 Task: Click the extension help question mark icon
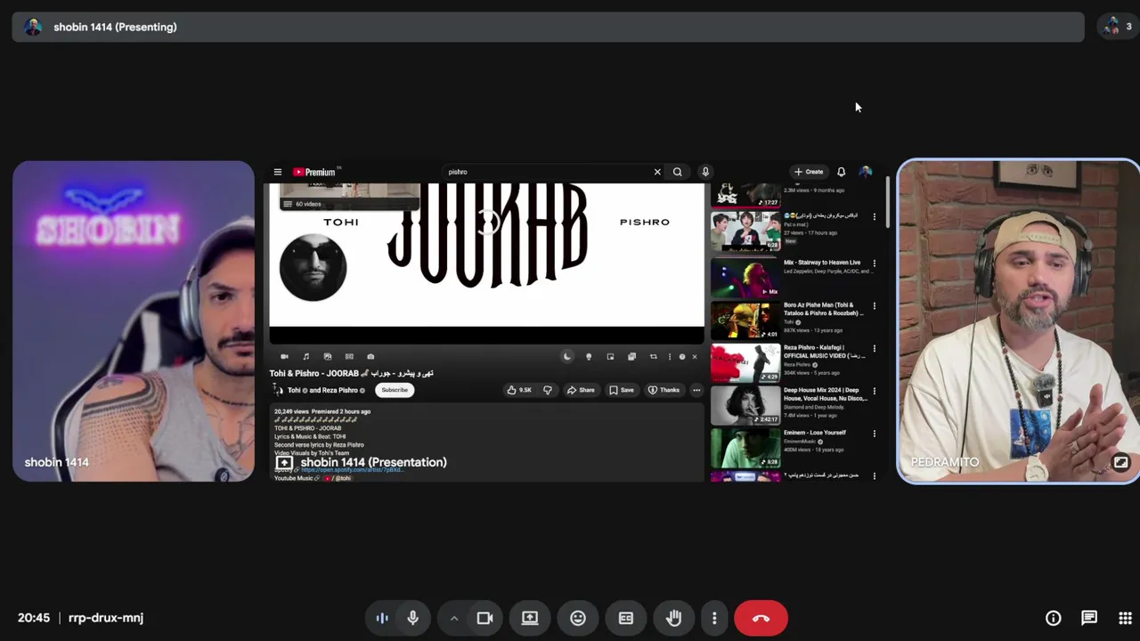coord(682,357)
